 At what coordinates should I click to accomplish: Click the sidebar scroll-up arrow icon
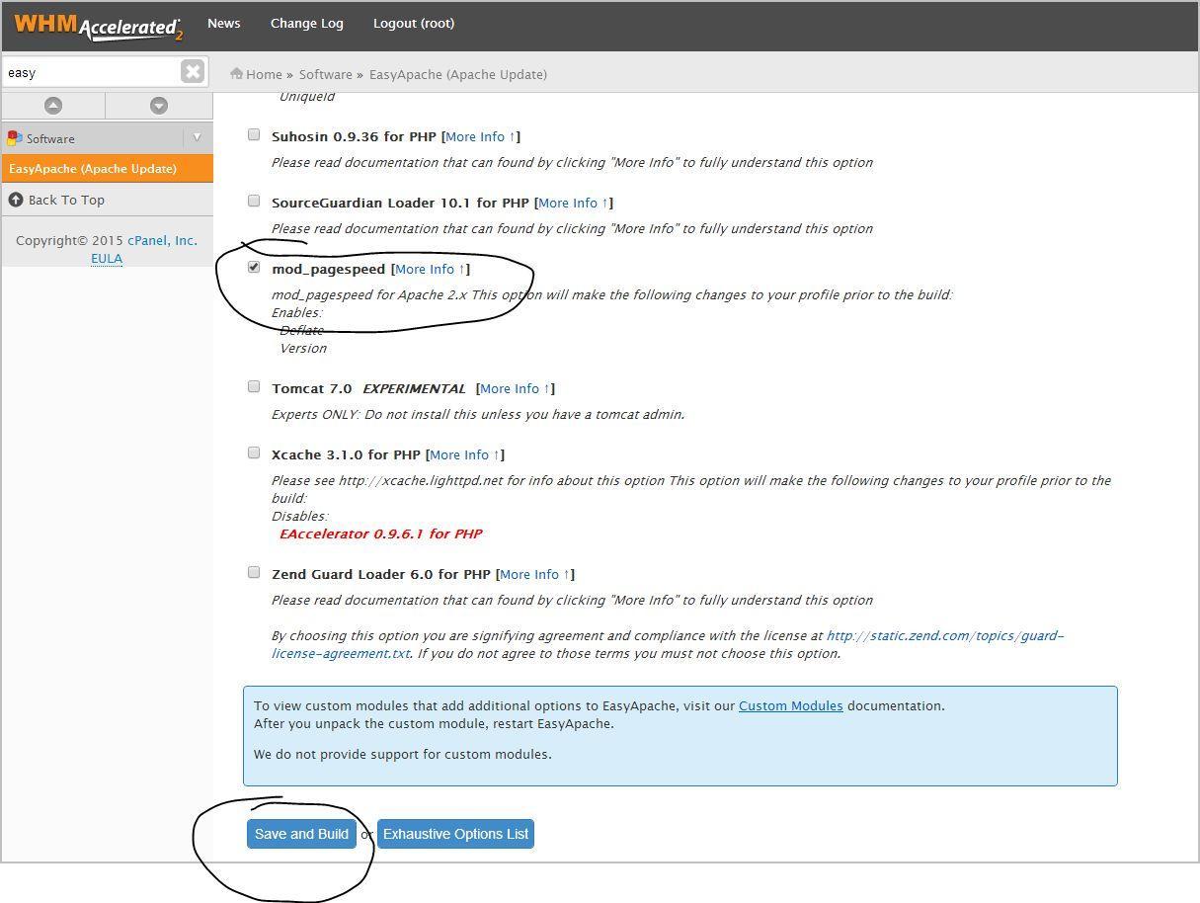point(53,105)
